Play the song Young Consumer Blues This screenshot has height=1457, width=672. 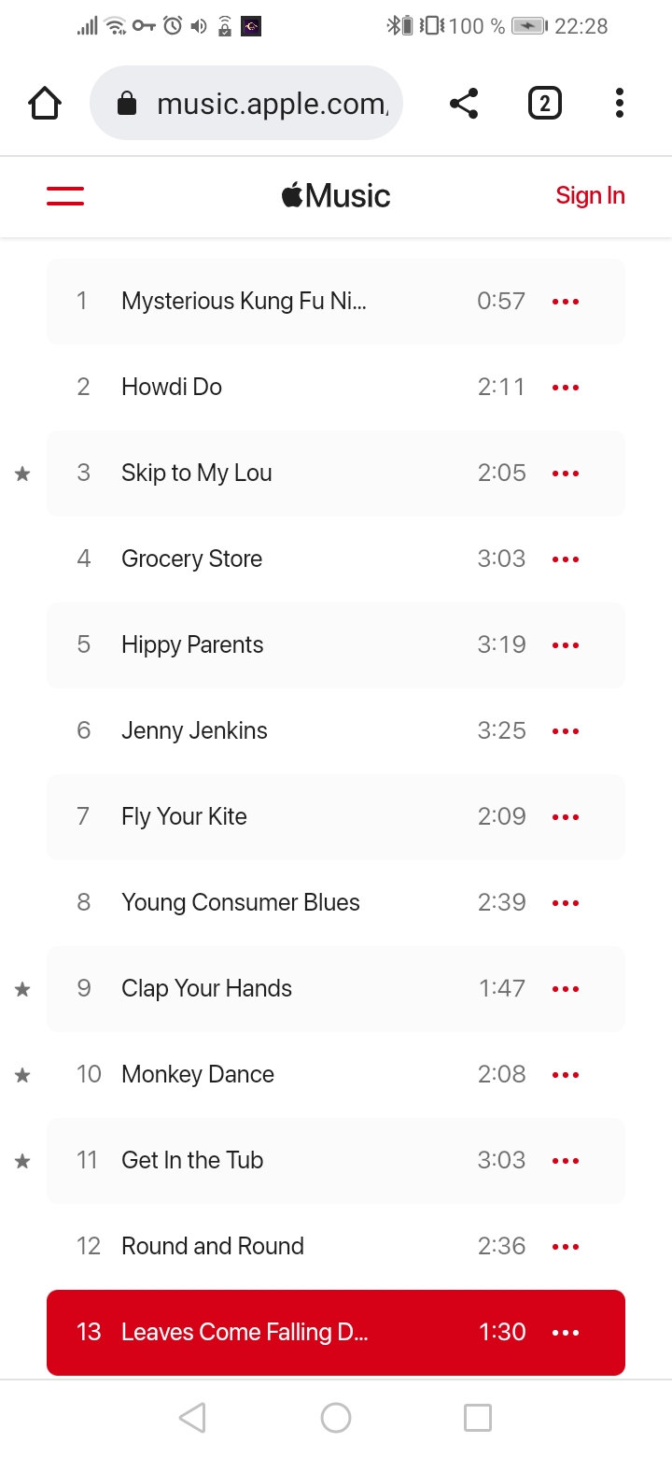coord(240,903)
